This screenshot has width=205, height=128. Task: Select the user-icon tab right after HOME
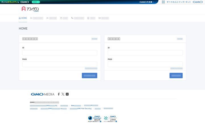coord(37,18)
